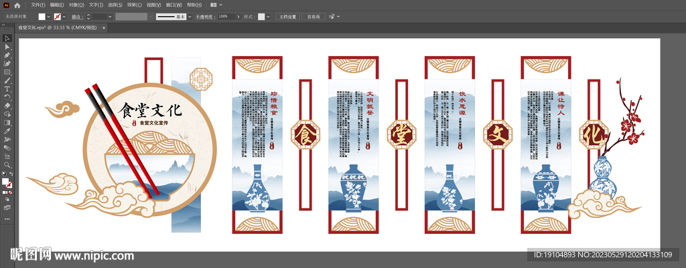
Task: Set the paint to None in toolbar
Action: [x=10, y=192]
